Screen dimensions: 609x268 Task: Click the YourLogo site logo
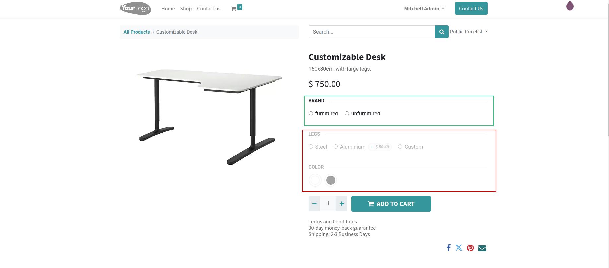tap(135, 8)
